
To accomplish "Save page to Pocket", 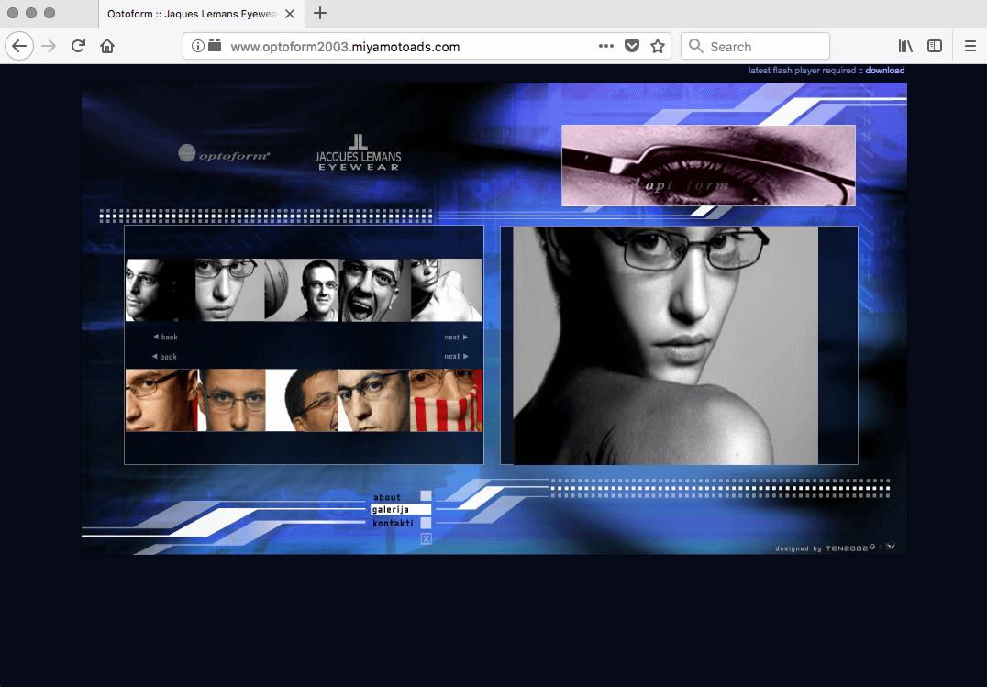I will pyautogui.click(x=632, y=46).
